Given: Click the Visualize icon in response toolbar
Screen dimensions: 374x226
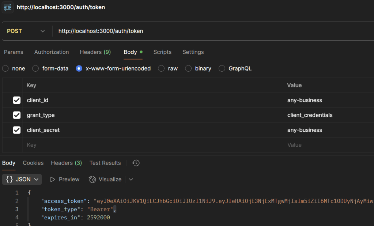Looking at the screenshot, I should point(92,179).
